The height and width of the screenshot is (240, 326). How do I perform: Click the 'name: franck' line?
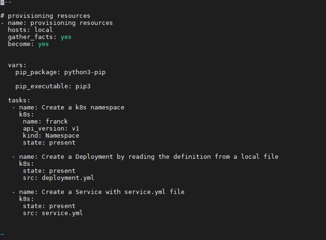tap(45, 122)
